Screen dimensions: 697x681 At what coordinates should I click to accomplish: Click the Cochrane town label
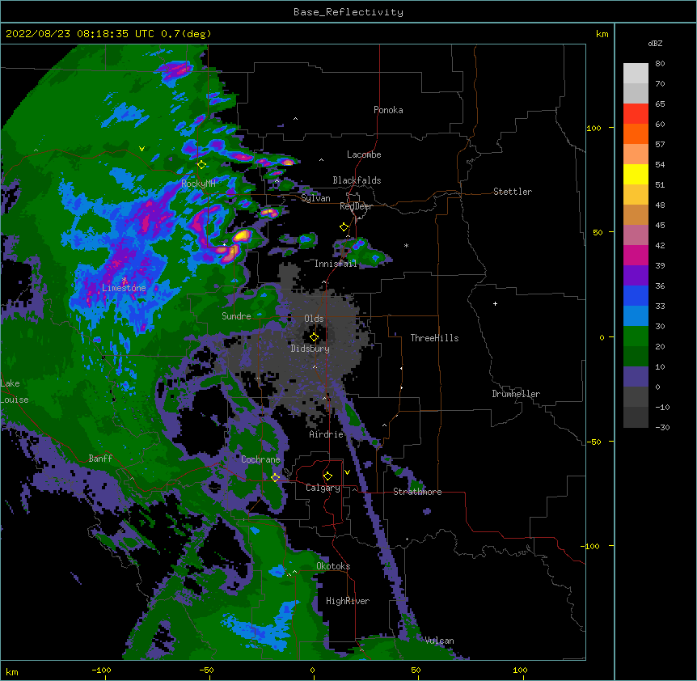[x=260, y=459]
